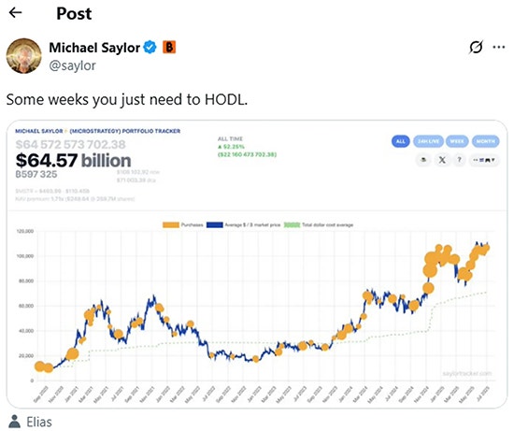This screenshot has width=514, height=431.
Task: Click the Elias person icon below post
Action: tap(14, 422)
